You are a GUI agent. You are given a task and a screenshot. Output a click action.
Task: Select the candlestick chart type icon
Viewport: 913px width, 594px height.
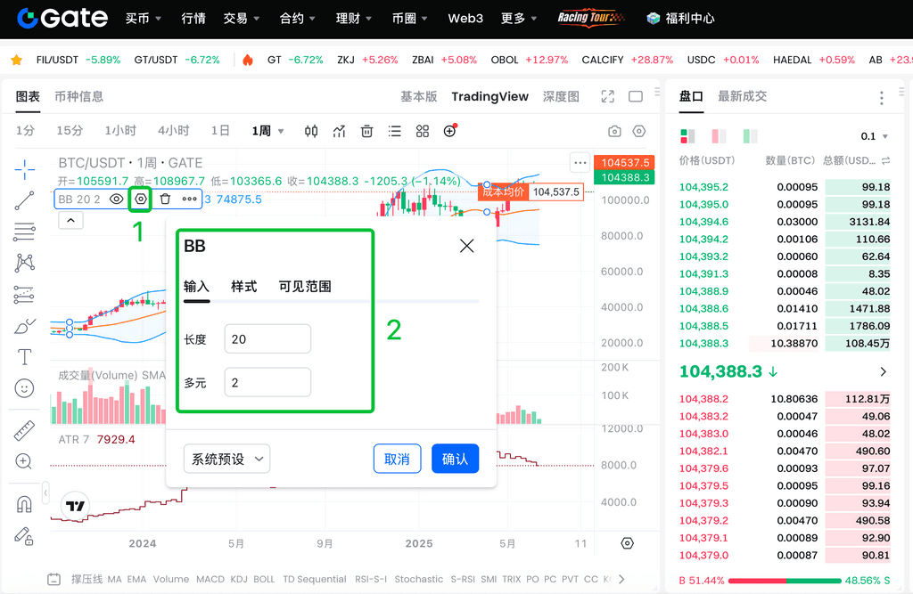[x=311, y=131]
